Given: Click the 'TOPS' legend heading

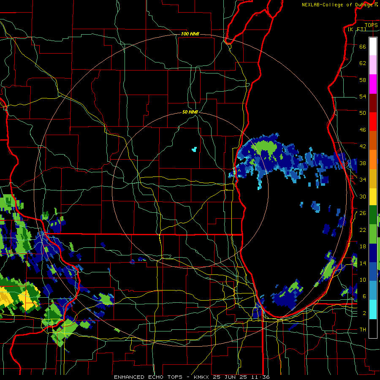Looking at the screenshot, I should click(371, 25).
